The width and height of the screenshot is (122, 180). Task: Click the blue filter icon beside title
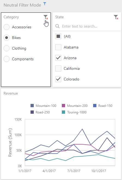[x=45, y=4]
